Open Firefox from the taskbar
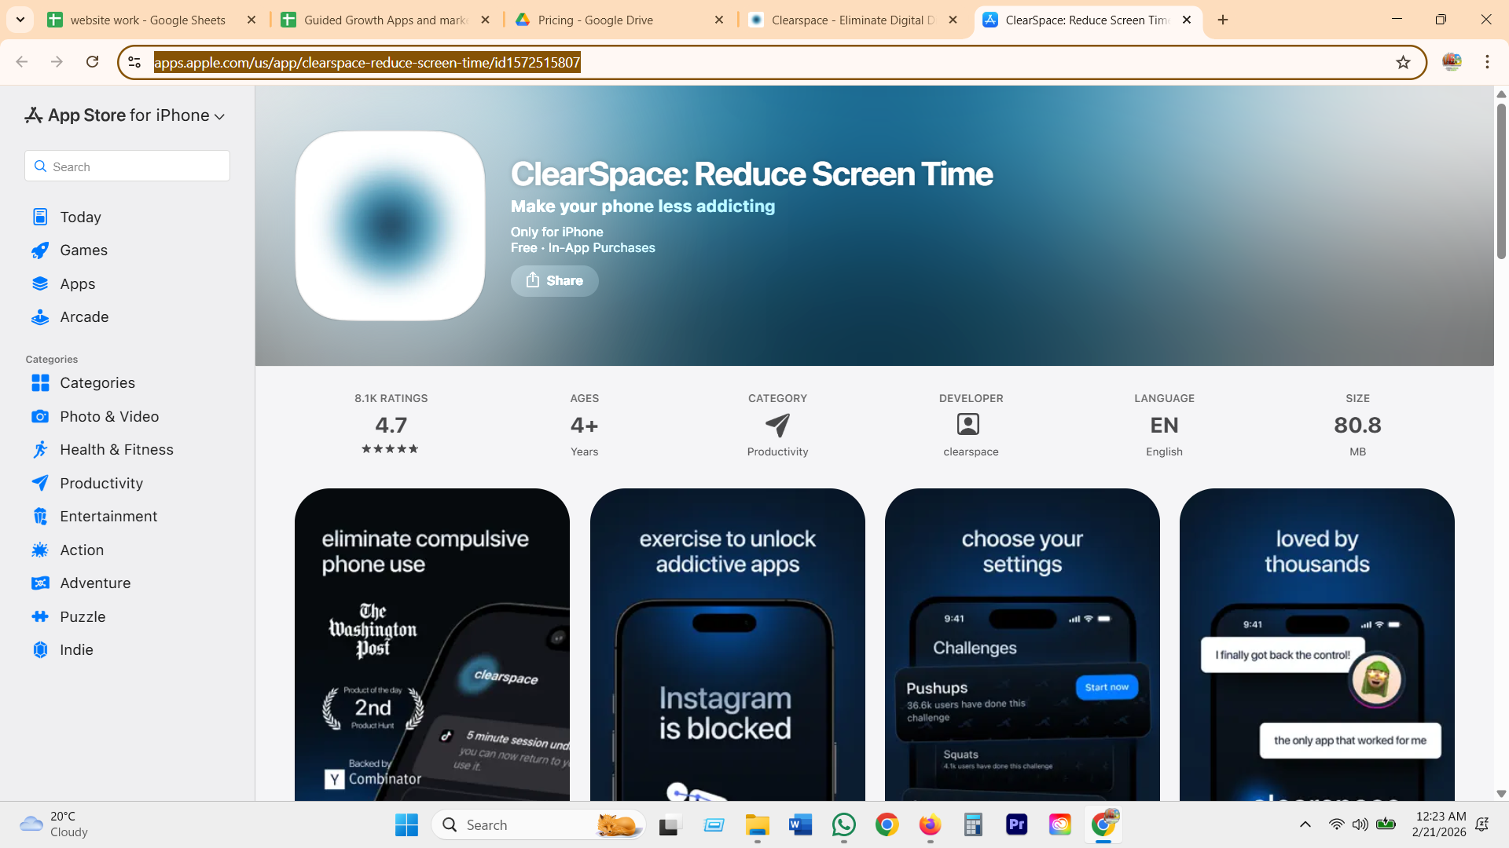 pyautogui.click(x=930, y=825)
